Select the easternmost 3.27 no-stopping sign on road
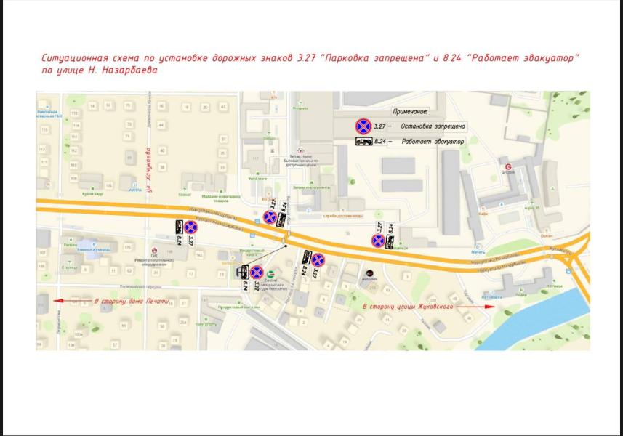 [x=379, y=241]
